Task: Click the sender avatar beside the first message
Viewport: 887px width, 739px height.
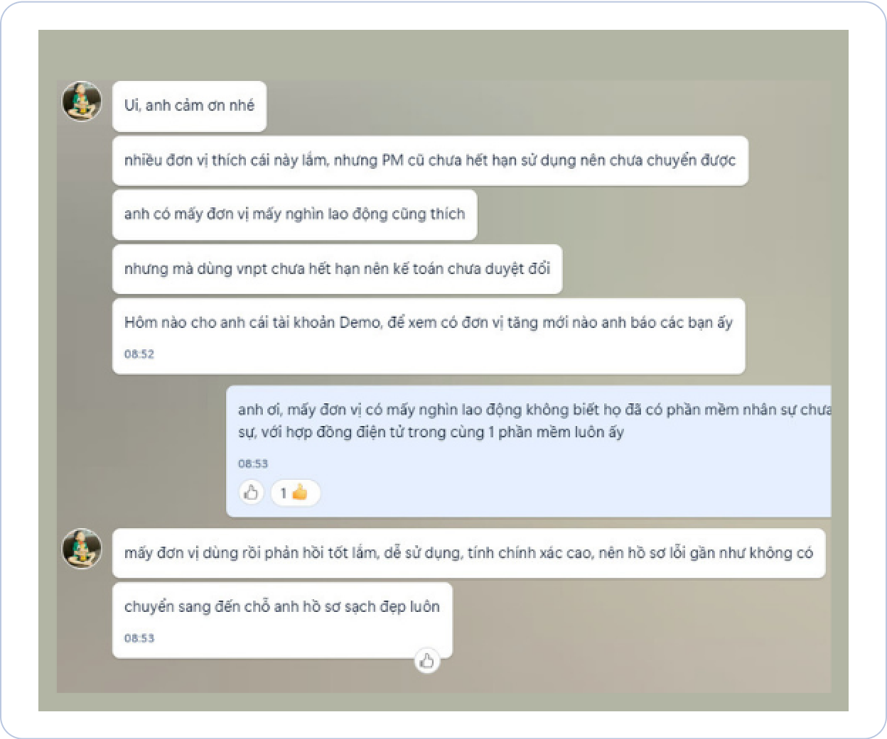Action: click(x=82, y=101)
